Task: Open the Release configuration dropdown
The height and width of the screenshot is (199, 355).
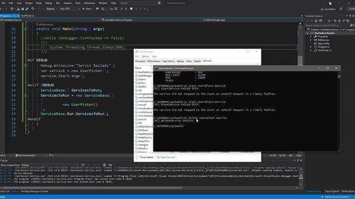Action: 52,9
